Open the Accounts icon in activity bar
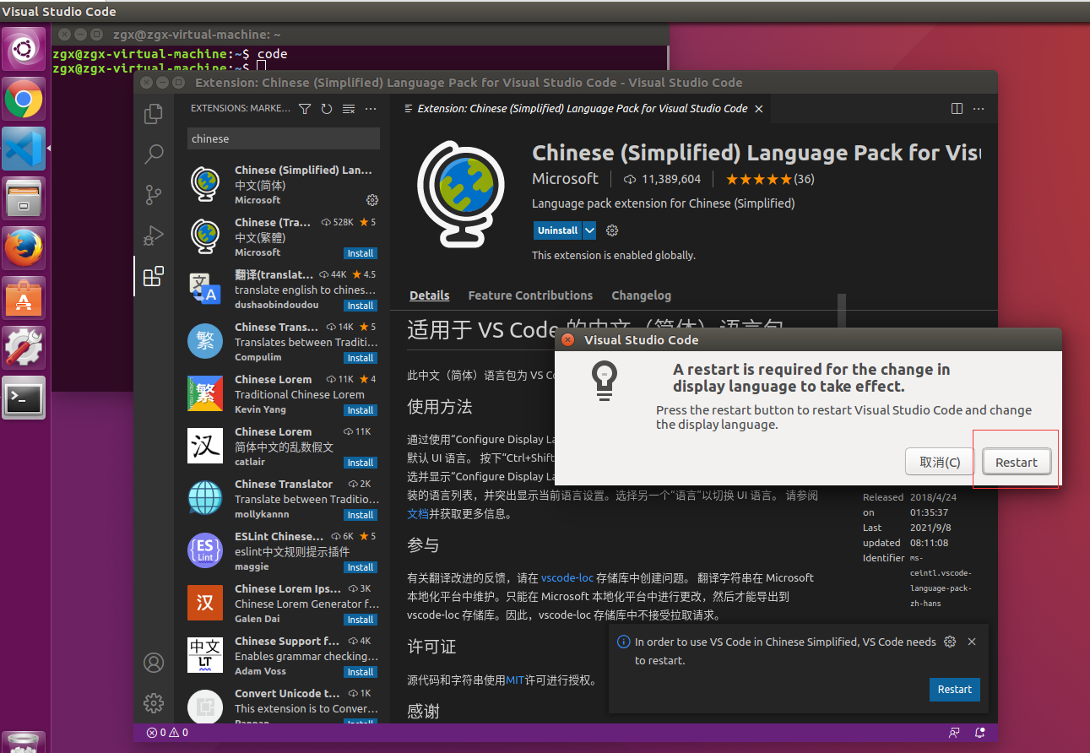The height and width of the screenshot is (753, 1090). (x=154, y=663)
